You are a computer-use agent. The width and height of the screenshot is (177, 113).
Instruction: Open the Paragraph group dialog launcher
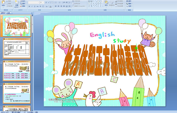coord(86,10)
